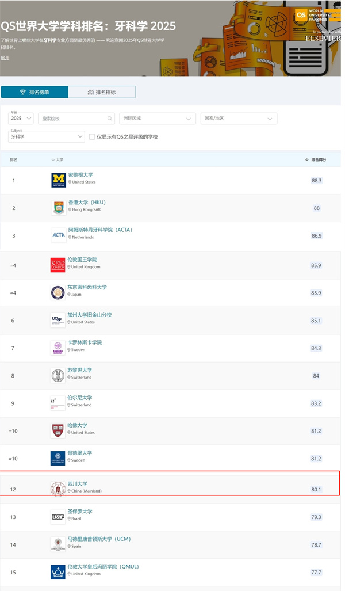Click into the 搜索院校 search field
The width and height of the screenshot is (345, 591).
coord(72,119)
